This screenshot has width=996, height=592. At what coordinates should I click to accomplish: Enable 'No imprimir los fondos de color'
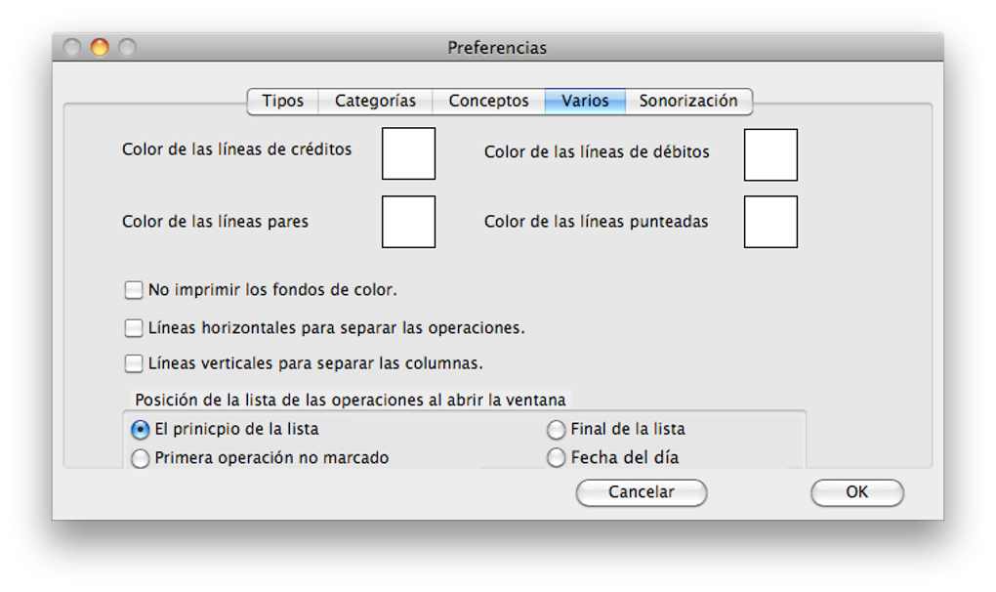(x=133, y=289)
